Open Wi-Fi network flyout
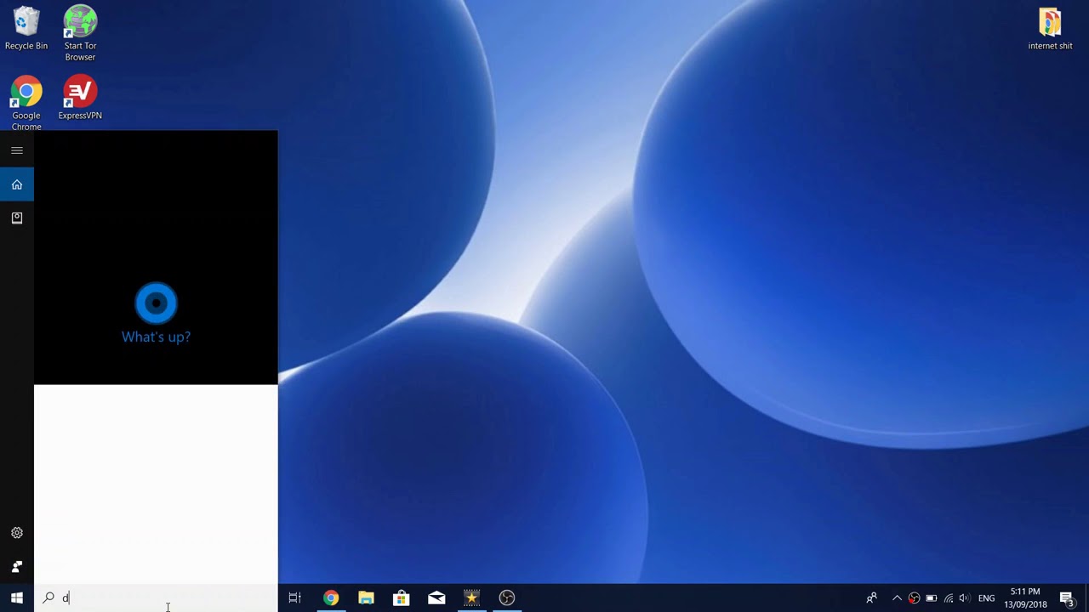1089x612 pixels. (948, 598)
